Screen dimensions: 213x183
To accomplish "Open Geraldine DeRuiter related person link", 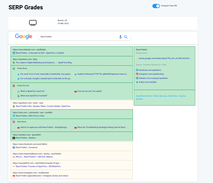I will (144, 96).
